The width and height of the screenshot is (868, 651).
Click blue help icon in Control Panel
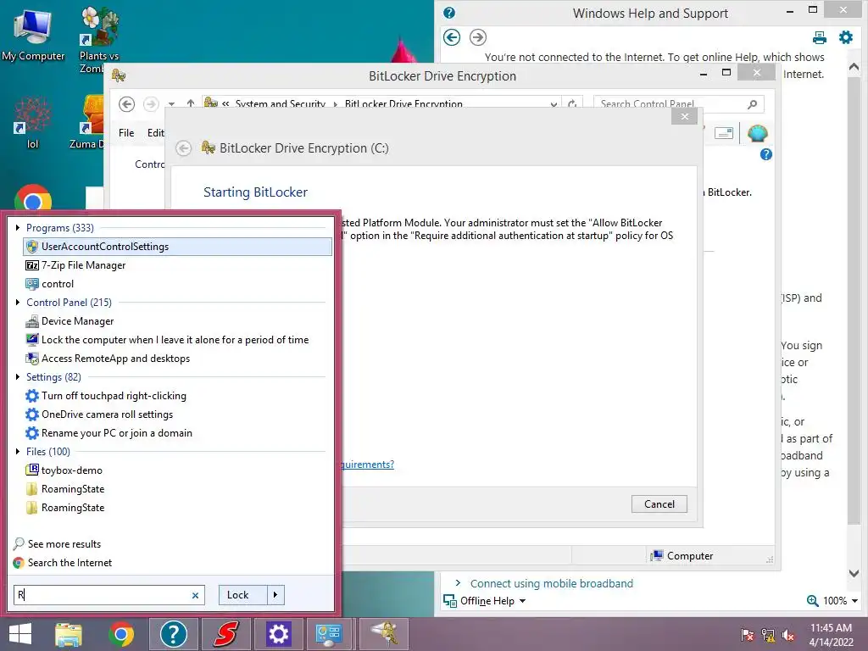tap(766, 154)
